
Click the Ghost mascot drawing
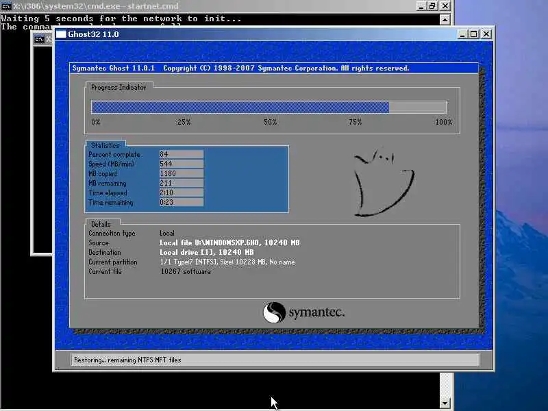[384, 184]
